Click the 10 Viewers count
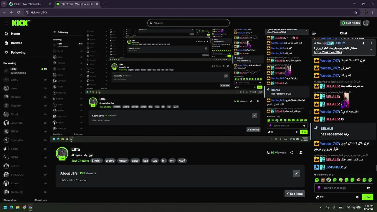 (276, 153)
